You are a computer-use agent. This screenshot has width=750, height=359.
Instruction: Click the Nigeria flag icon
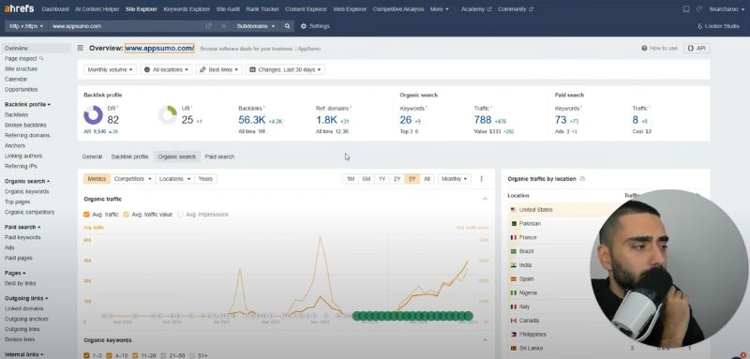point(513,292)
